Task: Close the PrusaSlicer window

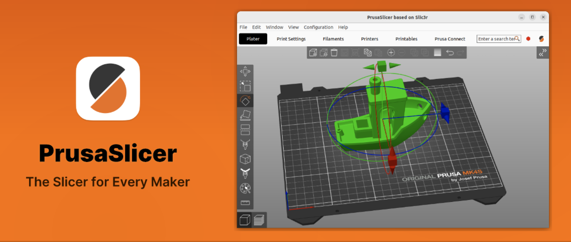Action: (543, 17)
